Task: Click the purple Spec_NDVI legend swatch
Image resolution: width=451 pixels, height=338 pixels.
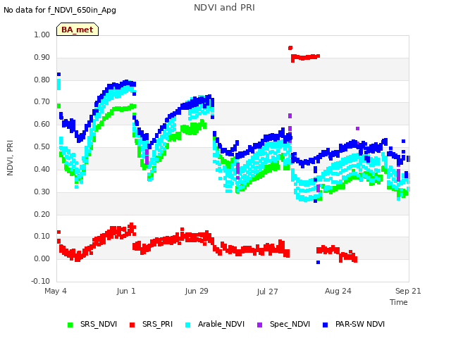Action: click(x=259, y=325)
